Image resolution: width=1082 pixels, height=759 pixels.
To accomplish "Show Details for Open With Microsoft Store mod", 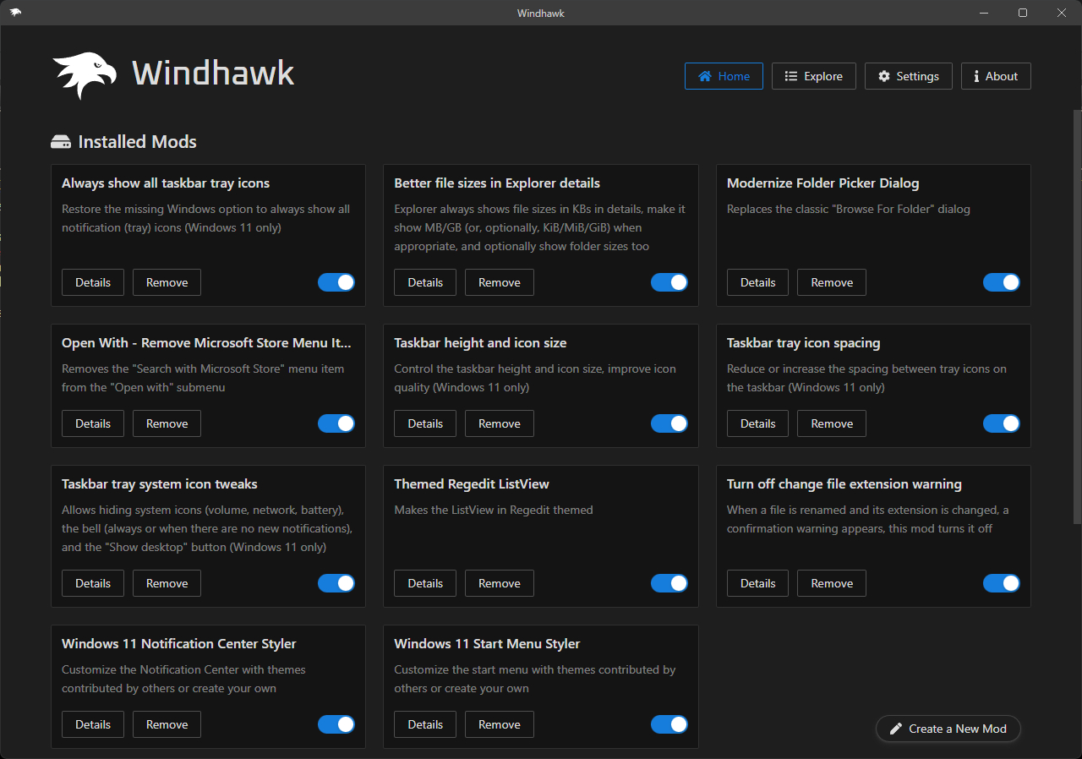I will click(x=93, y=423).
